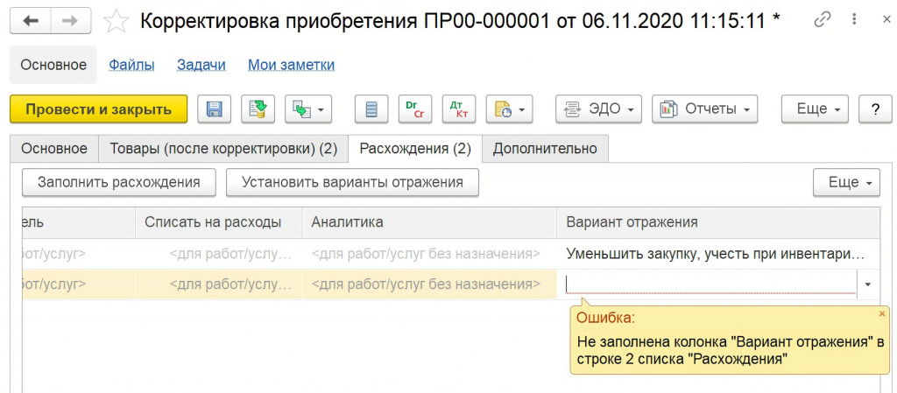Select second row Списать на расходы cell
897x393 pixels.
[218, 284]
